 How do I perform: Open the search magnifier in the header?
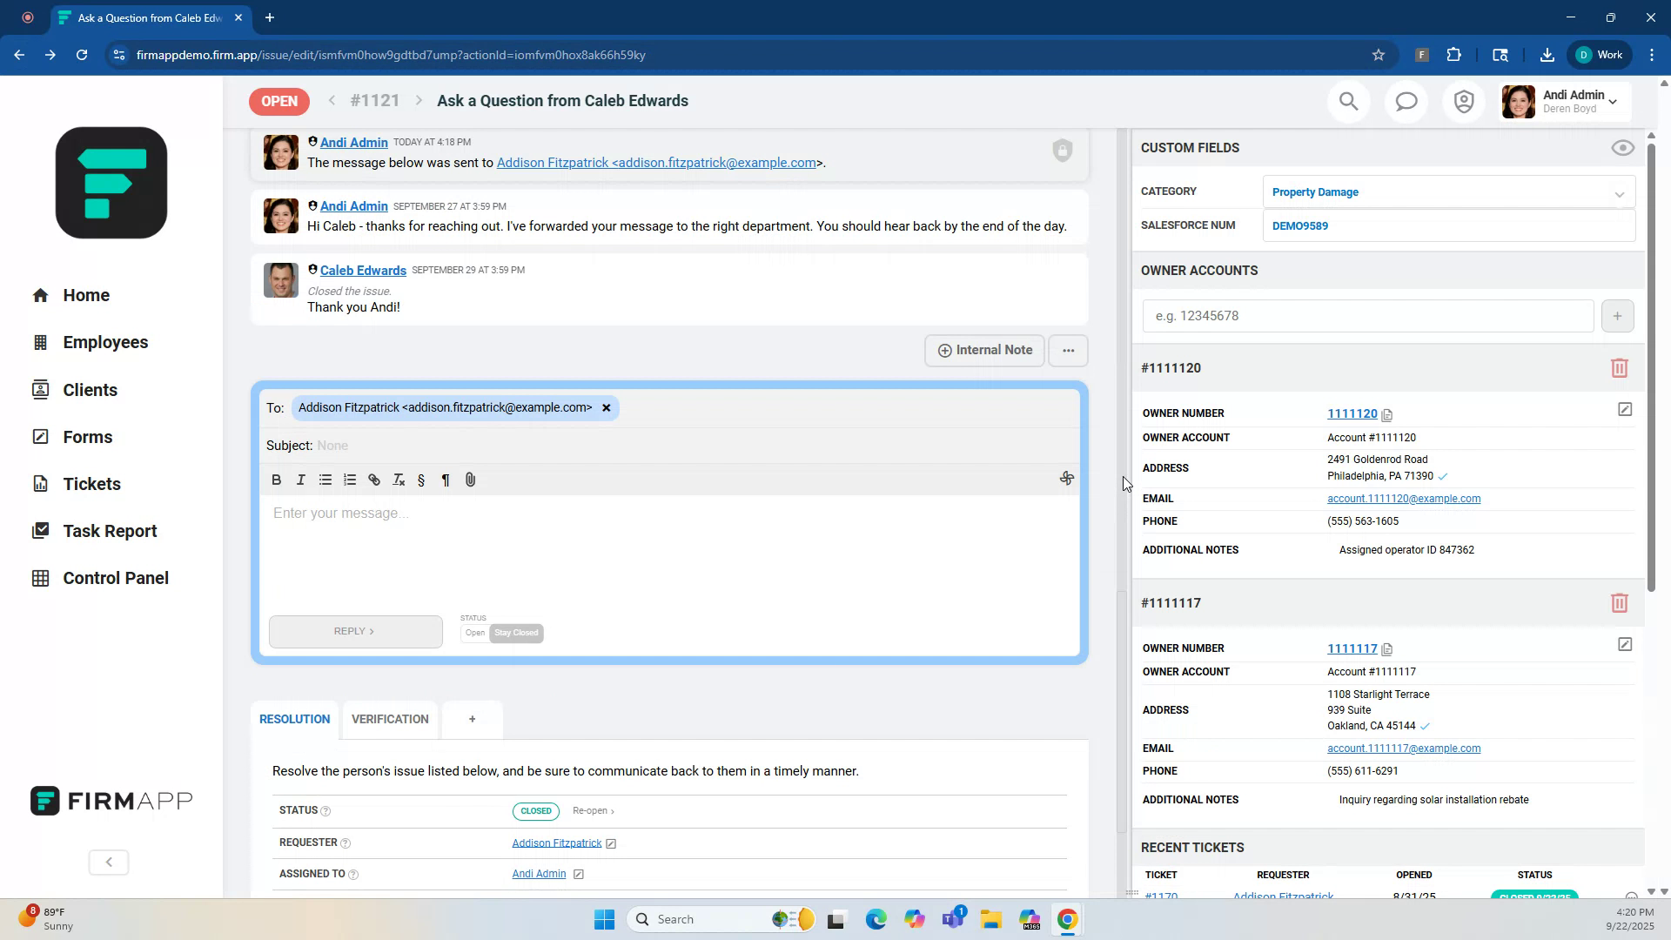(x=1348, y=101)
